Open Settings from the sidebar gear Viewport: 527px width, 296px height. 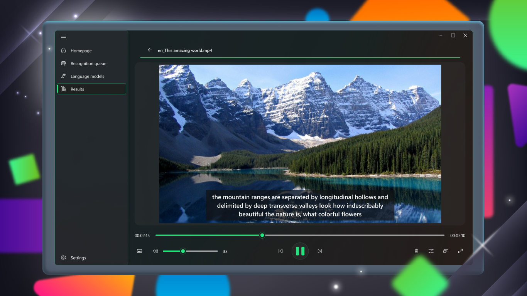tap(63, 257)
